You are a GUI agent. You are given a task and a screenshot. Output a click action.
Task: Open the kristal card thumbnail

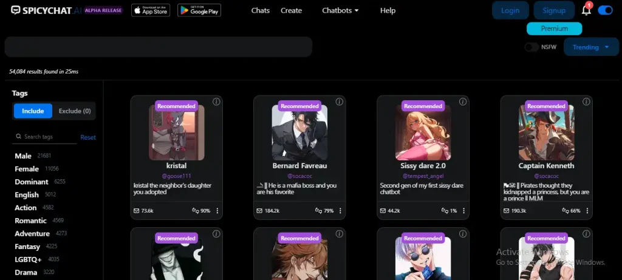pos(177,132)
